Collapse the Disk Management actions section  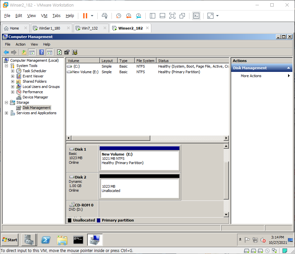[288, 68]
